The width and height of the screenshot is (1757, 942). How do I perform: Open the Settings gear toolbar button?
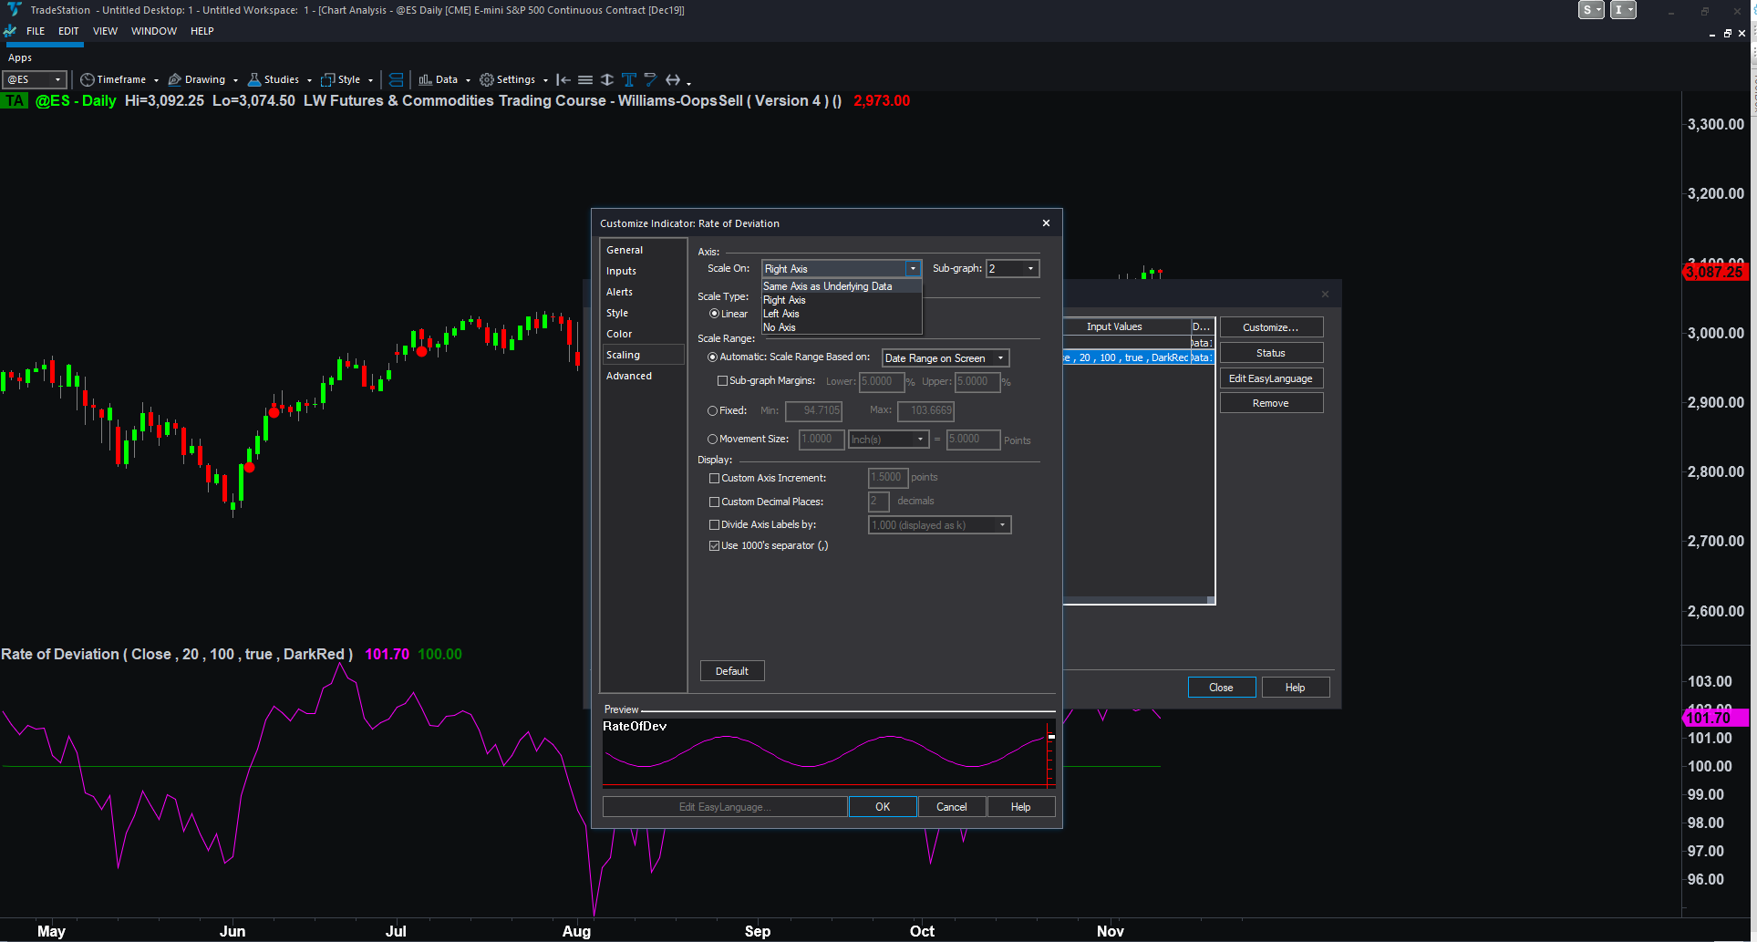pos(513,79)
